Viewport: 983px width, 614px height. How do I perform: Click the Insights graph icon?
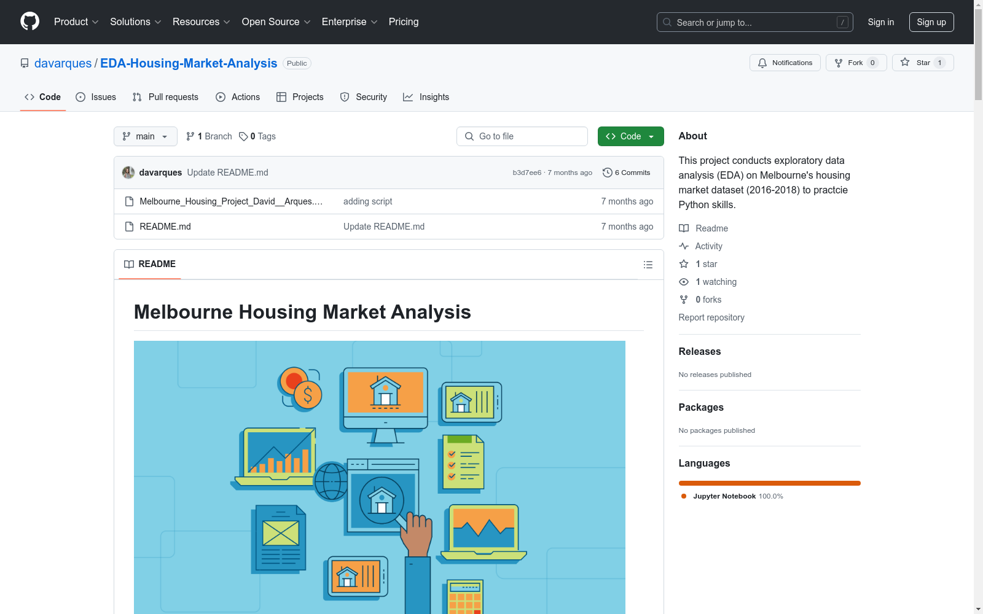click(x=408, y=97)
